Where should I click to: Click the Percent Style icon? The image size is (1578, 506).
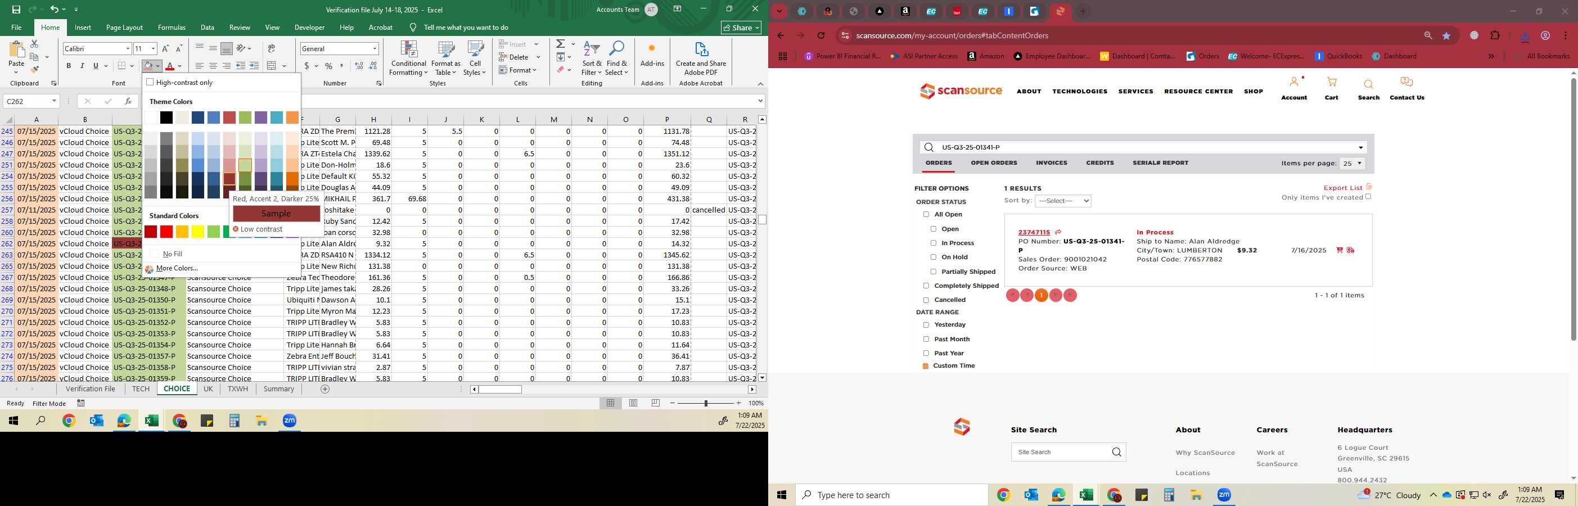tap(329, 66)
